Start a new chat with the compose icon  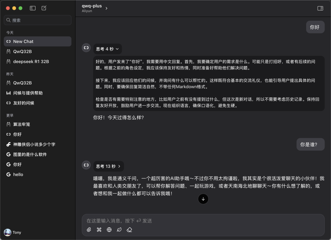click(44, 8)
